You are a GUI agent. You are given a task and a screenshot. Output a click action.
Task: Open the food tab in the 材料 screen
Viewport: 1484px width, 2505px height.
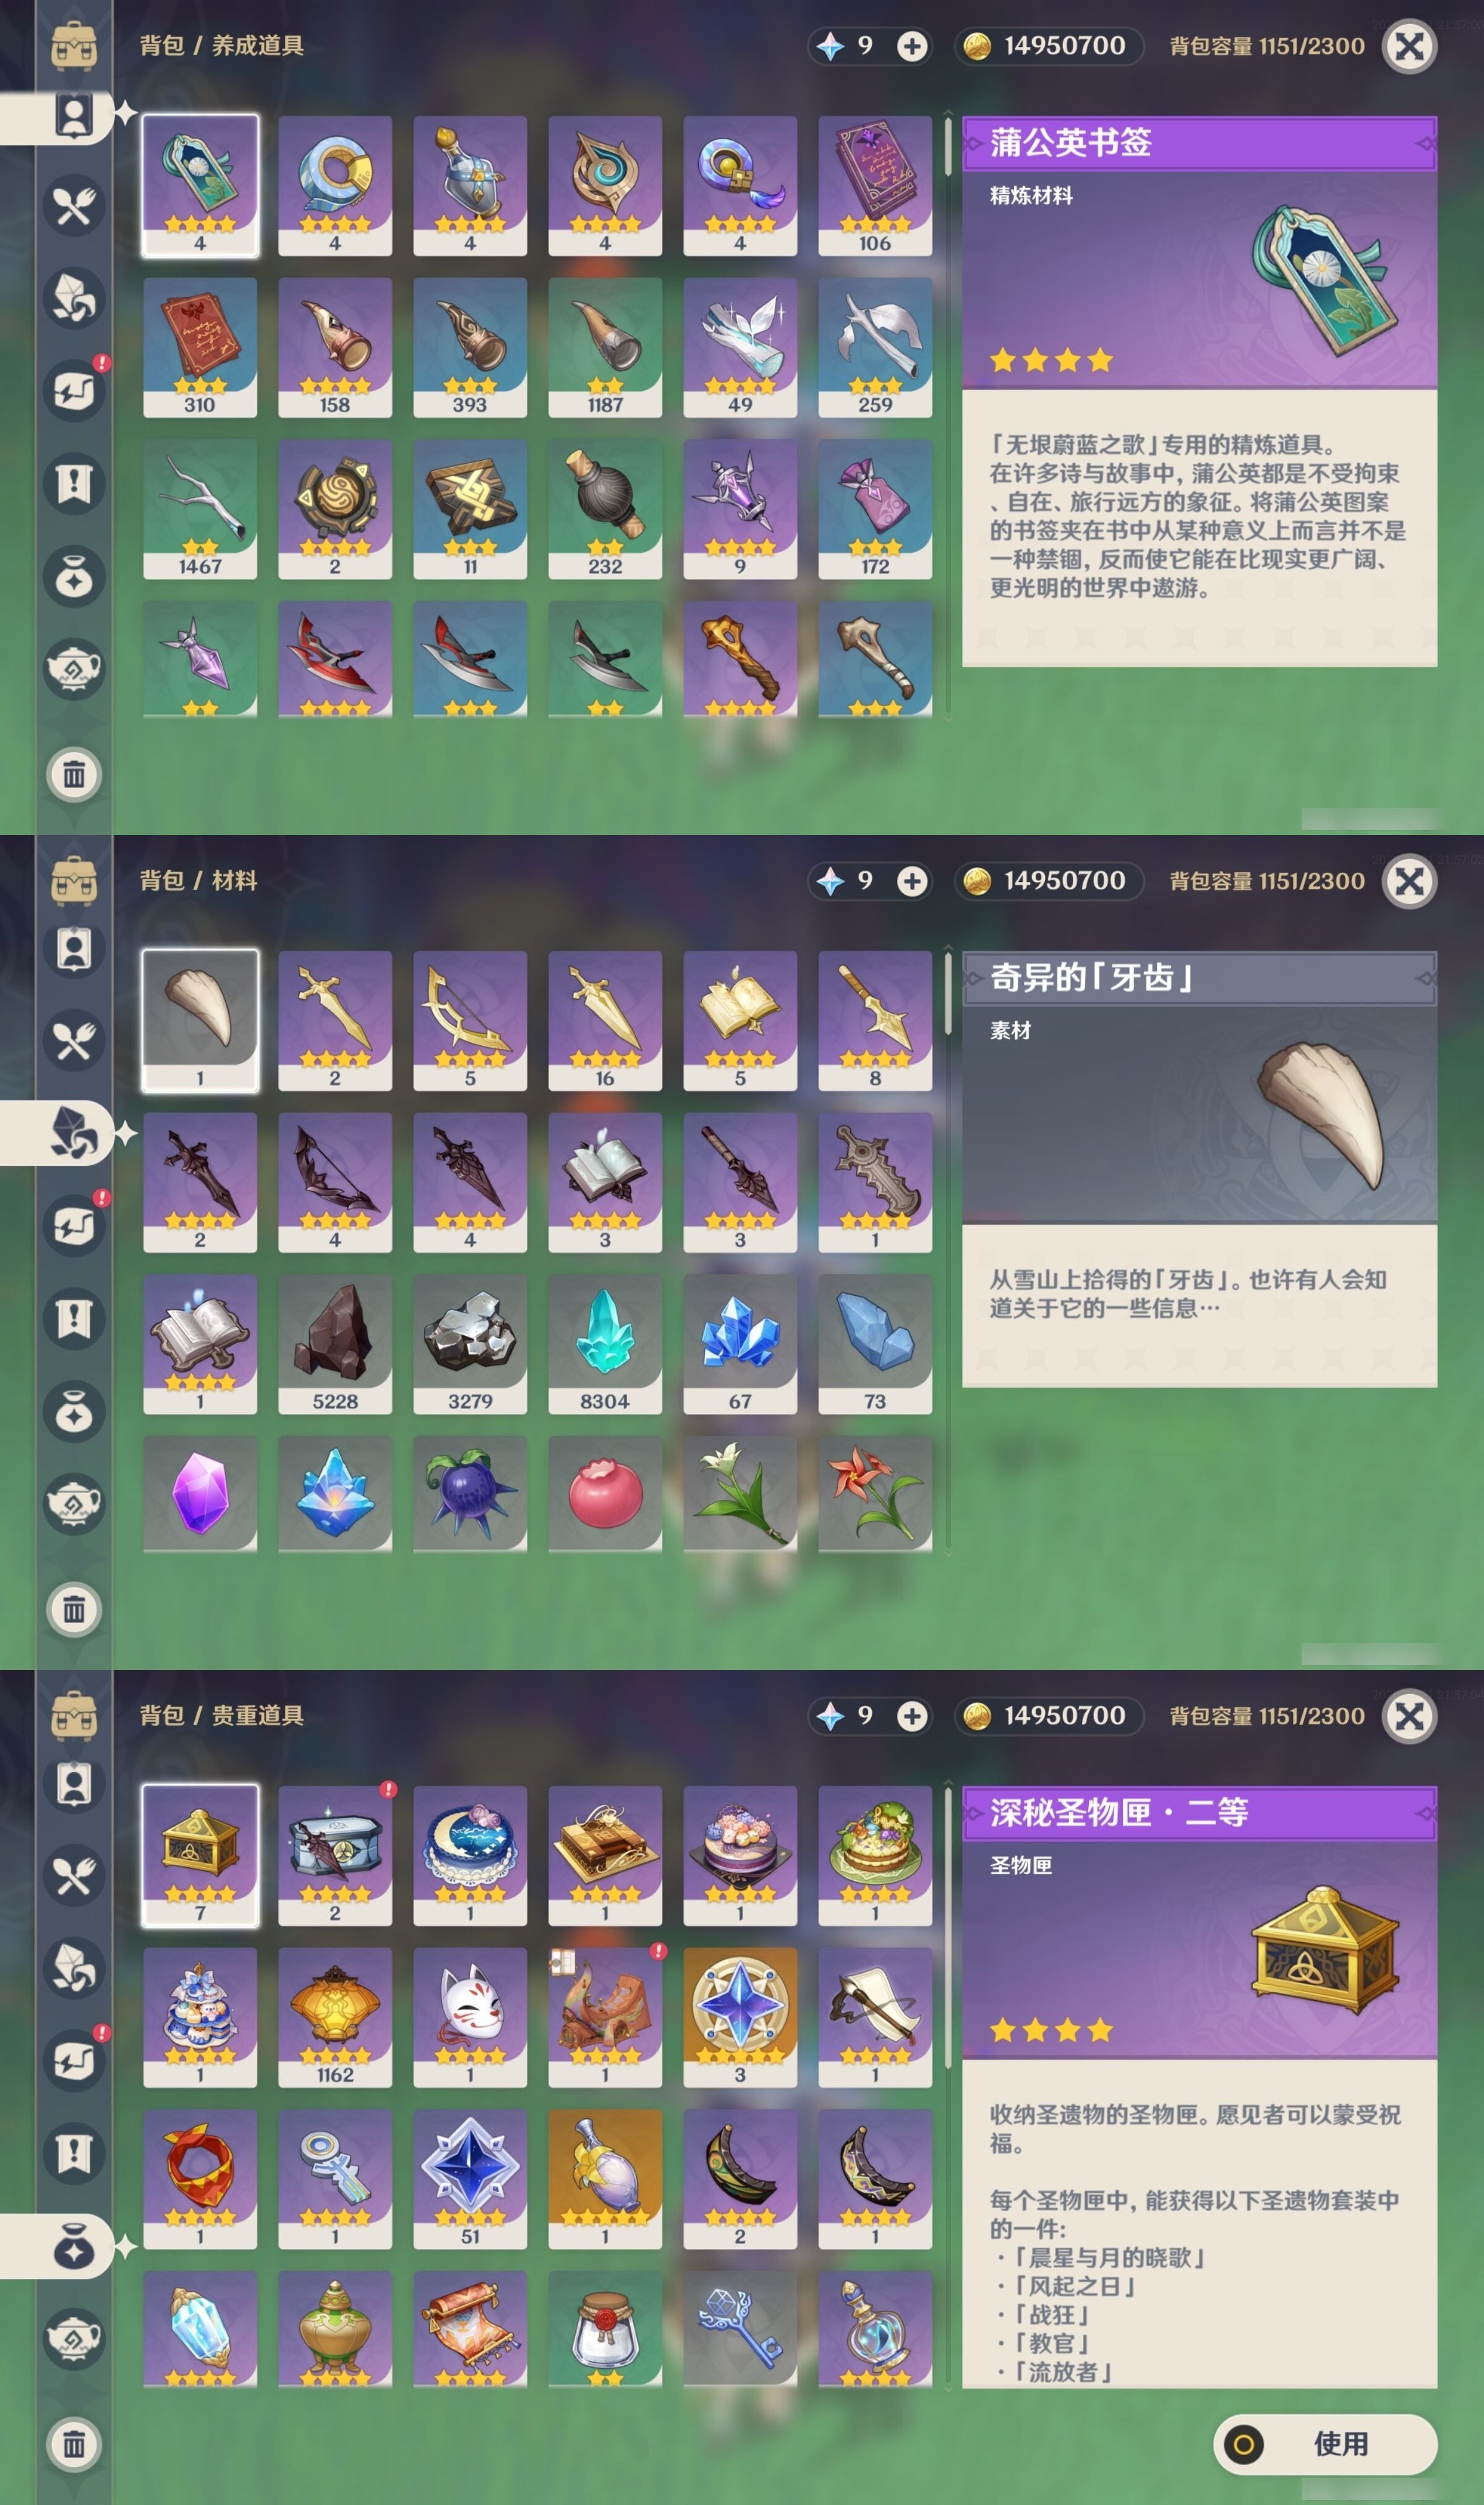tap(74, 1042)
